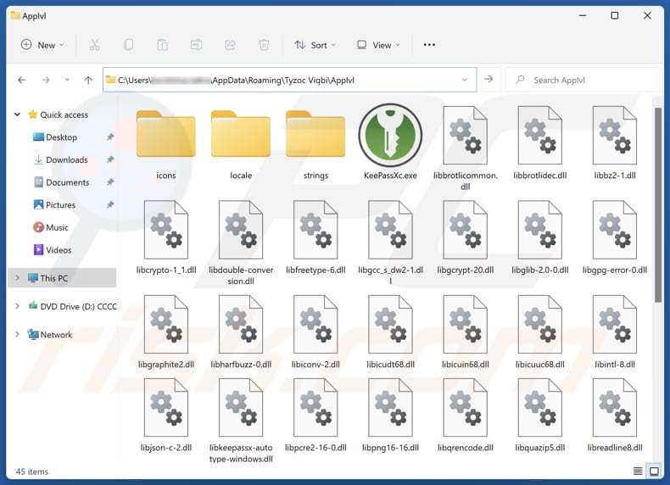This screenshot has height=485, width=670.
Task: Go up one folder level arrow
Action: pos(88,80)
